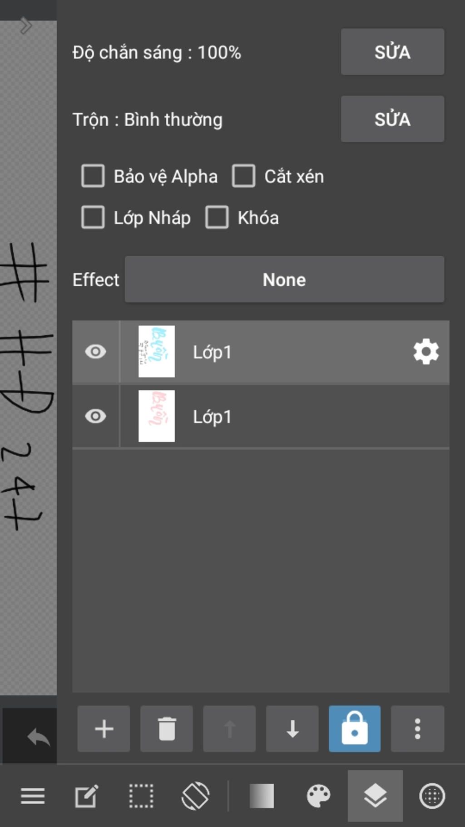465x827 pixels.
Task: Open layer settings gear on top Lớp1
Action: (x=426, y=352)
